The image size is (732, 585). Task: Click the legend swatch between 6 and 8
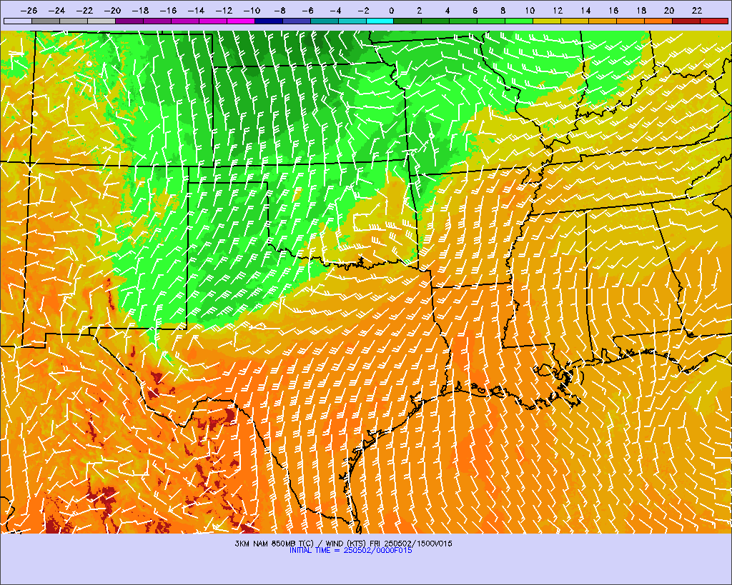492,21
